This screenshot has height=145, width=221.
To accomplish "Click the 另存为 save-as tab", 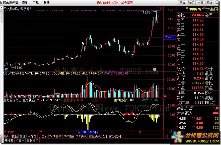I will coord(32,136).
